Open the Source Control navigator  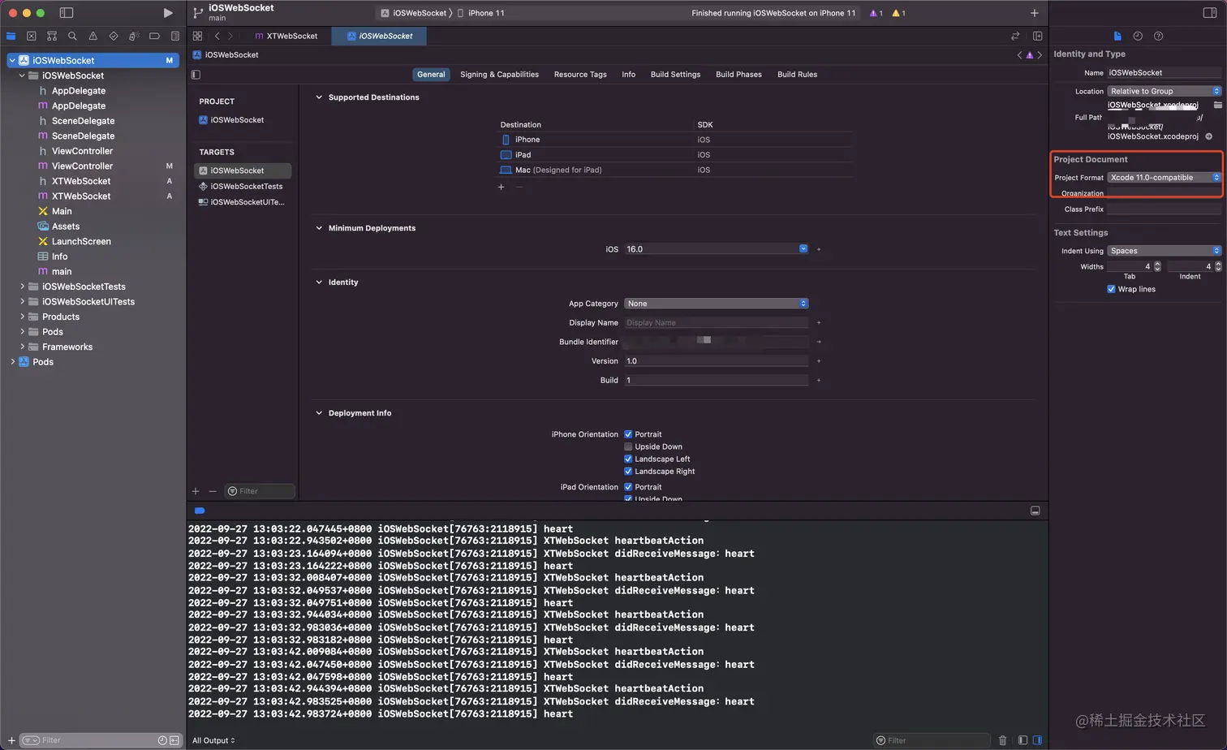[x=31, y=36]
